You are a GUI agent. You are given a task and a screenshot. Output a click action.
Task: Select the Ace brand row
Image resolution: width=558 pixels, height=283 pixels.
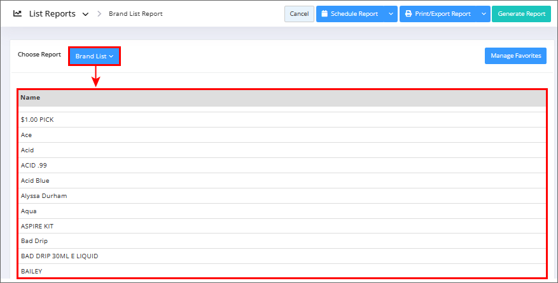(x=282, y=135)
